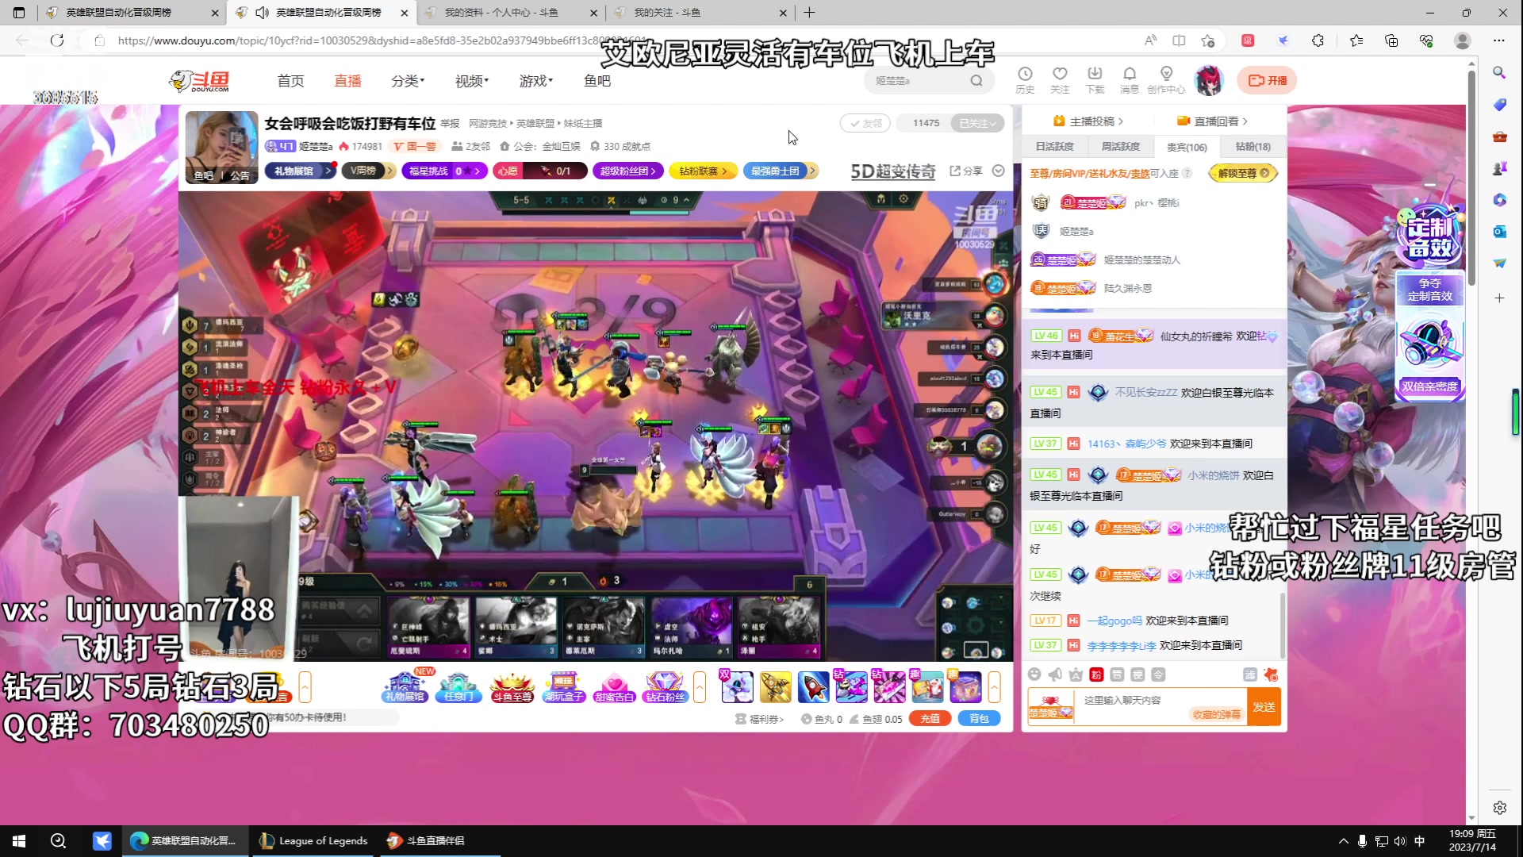Expand the gift list up-arrow at far right
This screenshot has width=1523, height=857.
(x=994, y=686)
